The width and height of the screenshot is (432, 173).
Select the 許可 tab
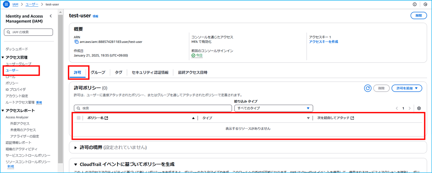(x=78, y=73)
